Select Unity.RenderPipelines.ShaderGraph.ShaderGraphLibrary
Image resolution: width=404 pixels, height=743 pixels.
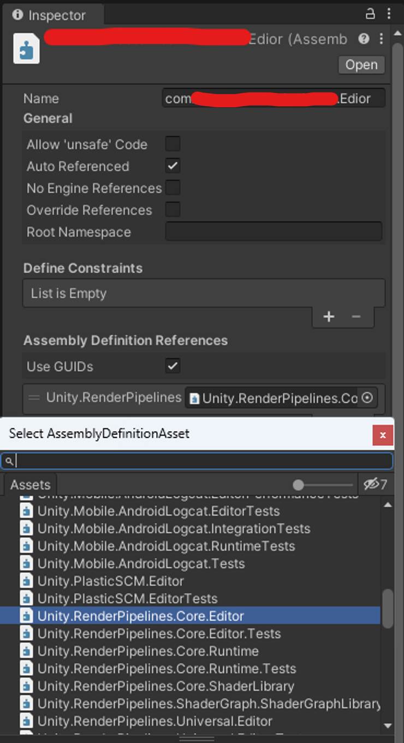coord(190,704)
